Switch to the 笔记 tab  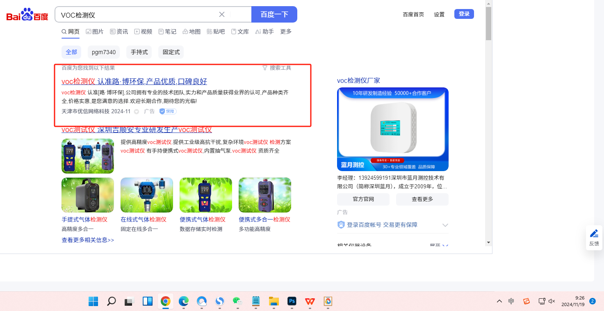pyautogui.click(x=167, y=32)
